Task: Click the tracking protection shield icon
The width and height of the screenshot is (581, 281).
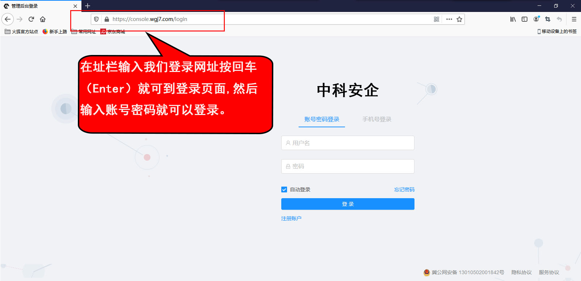Action: point(96,19)
